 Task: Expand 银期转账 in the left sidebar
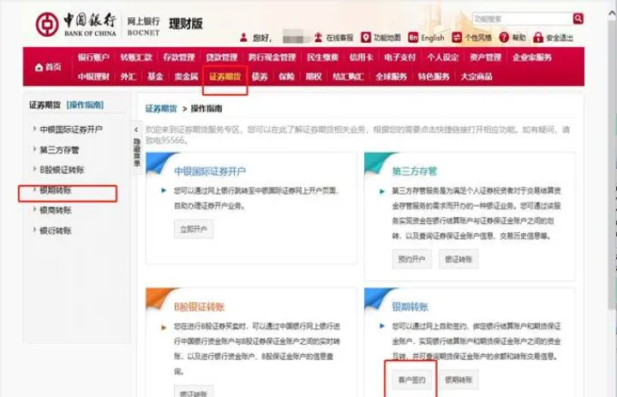coord(55,190)
